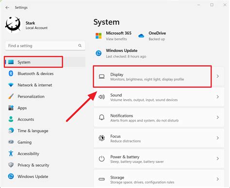This screenshot has height=188, width=230.
Task: Expand Storage row chevron
Action: coord(218,179)
